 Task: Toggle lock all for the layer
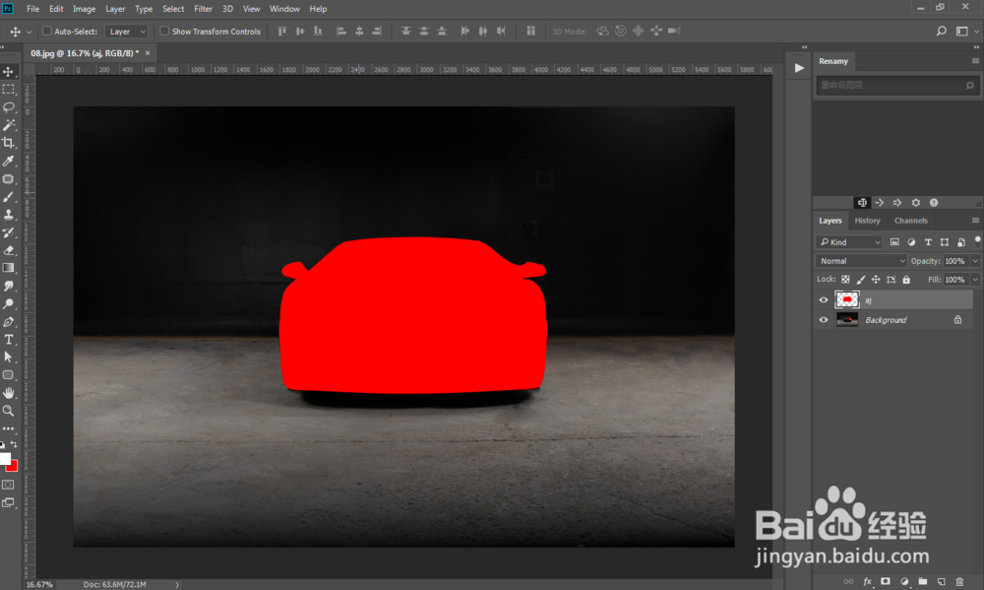[x=906, y=280]
